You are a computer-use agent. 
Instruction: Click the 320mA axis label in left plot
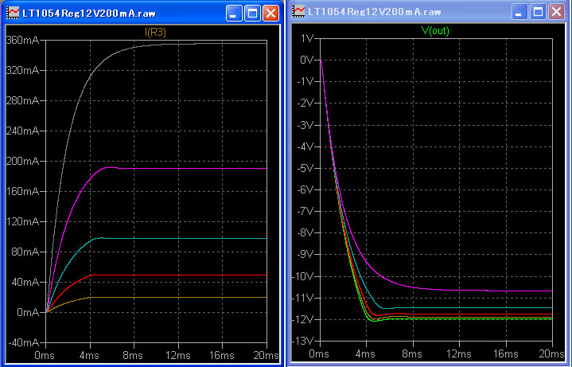pyautogui.click(x=22, y=70)
